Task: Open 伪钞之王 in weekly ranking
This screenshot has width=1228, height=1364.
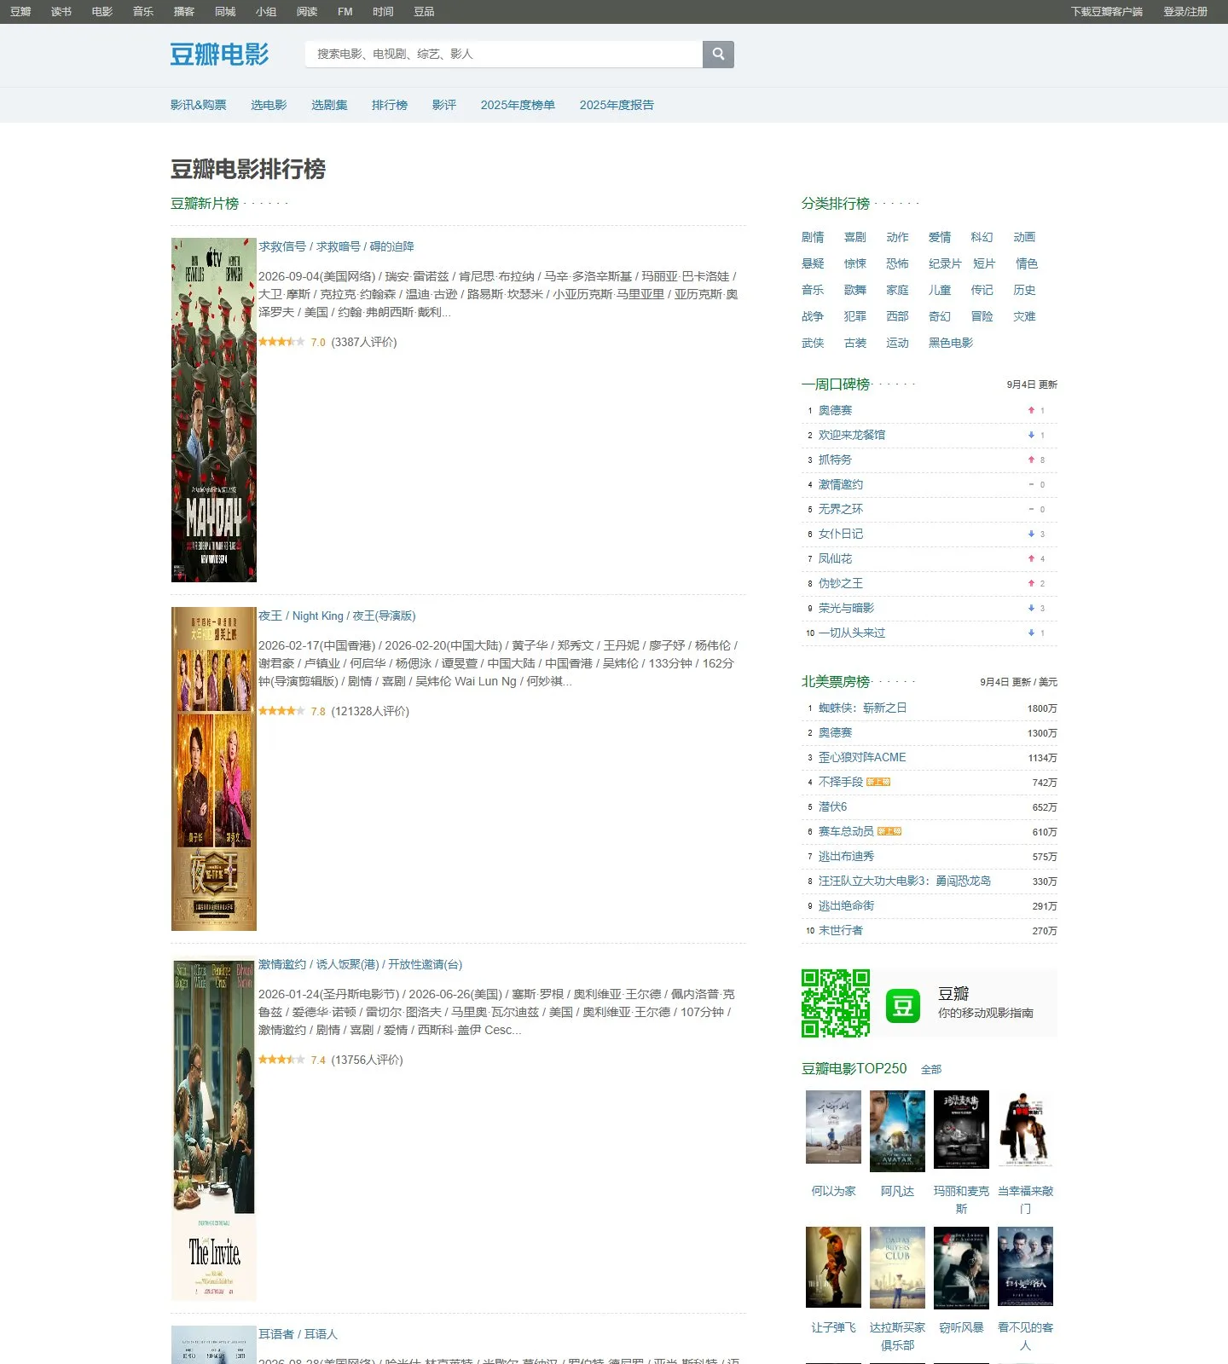Action: point(841,583)
